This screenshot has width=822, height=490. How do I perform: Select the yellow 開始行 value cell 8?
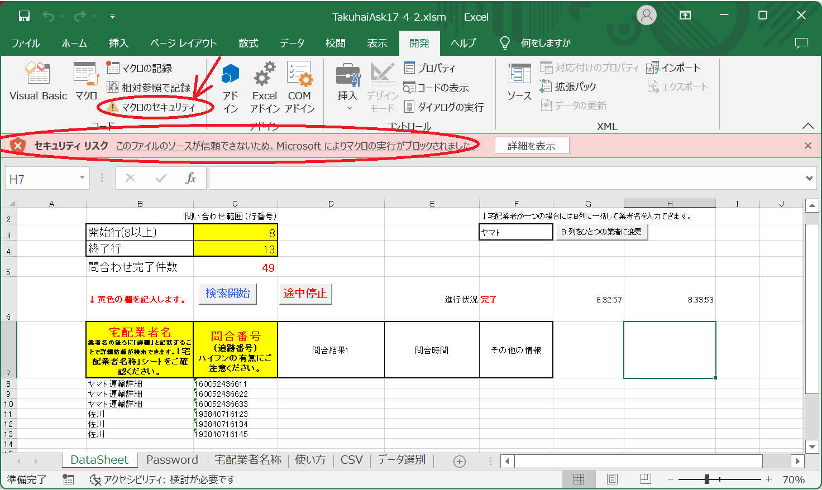point(235,232)
